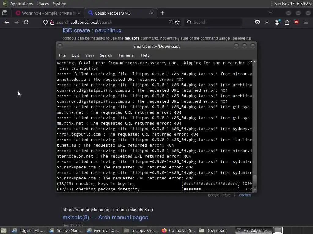Open the Pocket save icon
Image resolution: width=313 pixels, height=234 pixels.
pyautogui.click(x=257, y=22)
